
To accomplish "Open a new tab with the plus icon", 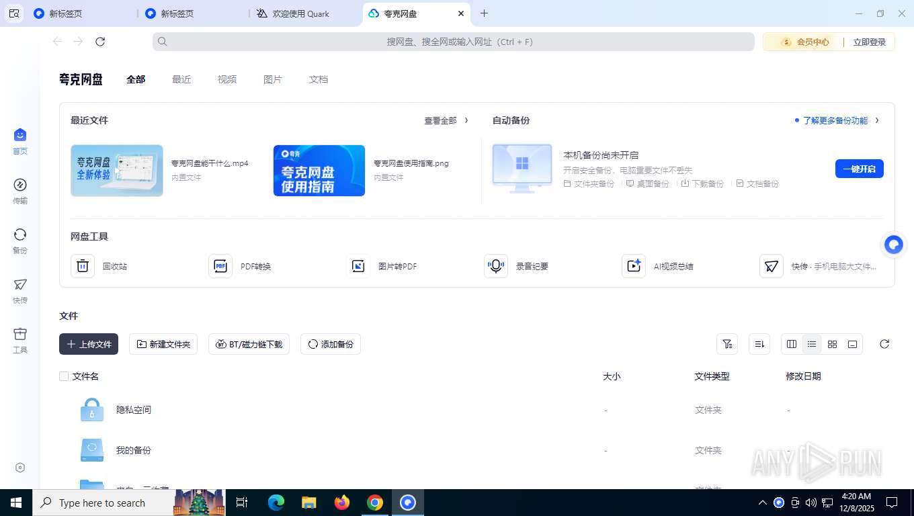I will point(484,13).
